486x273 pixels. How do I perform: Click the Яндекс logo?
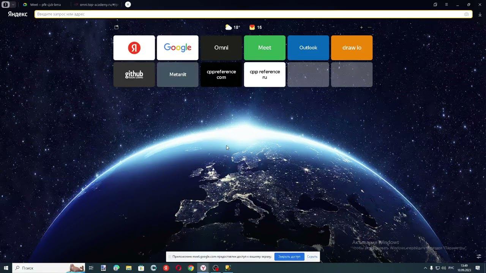coord(17,14)
